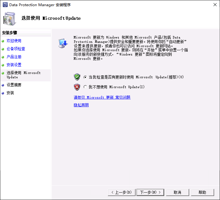This screenshot has height=200, width=220.
Task: Click the Microsoft 更新 description paragraph
Action: coord(131,48)
